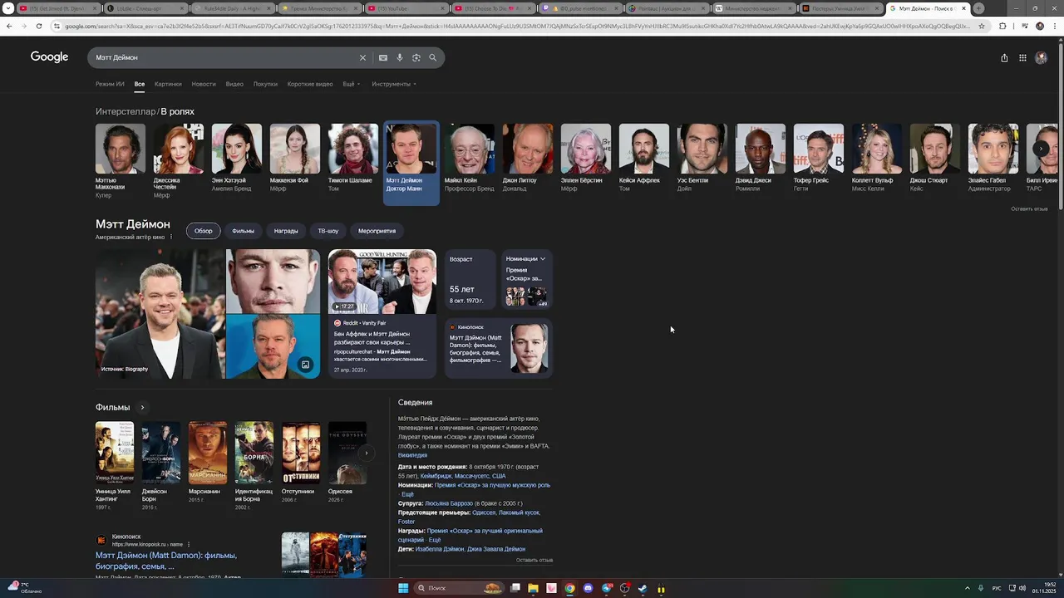
Task: Click the Chrome taskbar icon
Action: click(569, 588)
